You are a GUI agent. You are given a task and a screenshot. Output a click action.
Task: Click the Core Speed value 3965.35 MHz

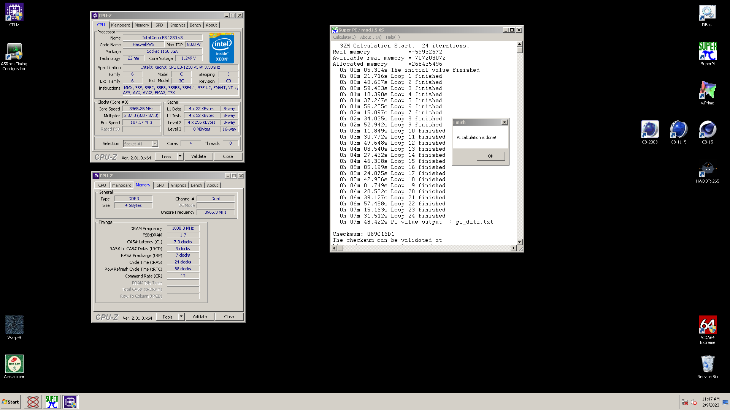[x=141, y=109]
